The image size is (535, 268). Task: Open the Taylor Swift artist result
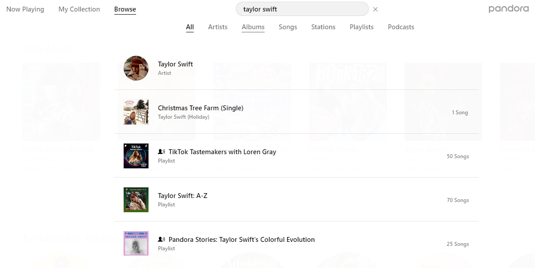176,64
